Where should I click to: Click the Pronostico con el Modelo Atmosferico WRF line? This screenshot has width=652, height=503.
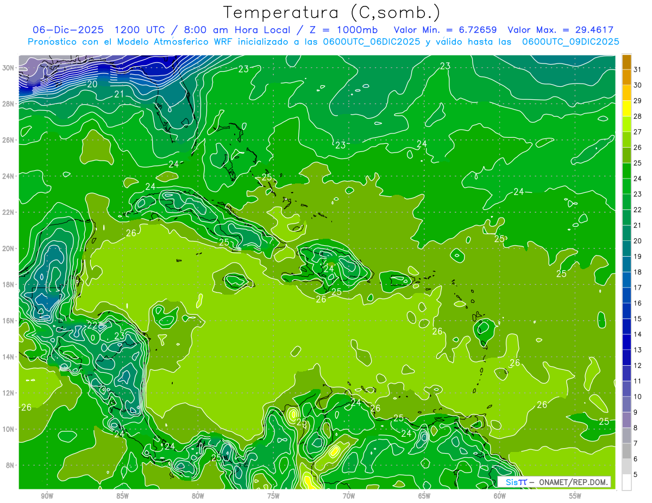point(323,41)
